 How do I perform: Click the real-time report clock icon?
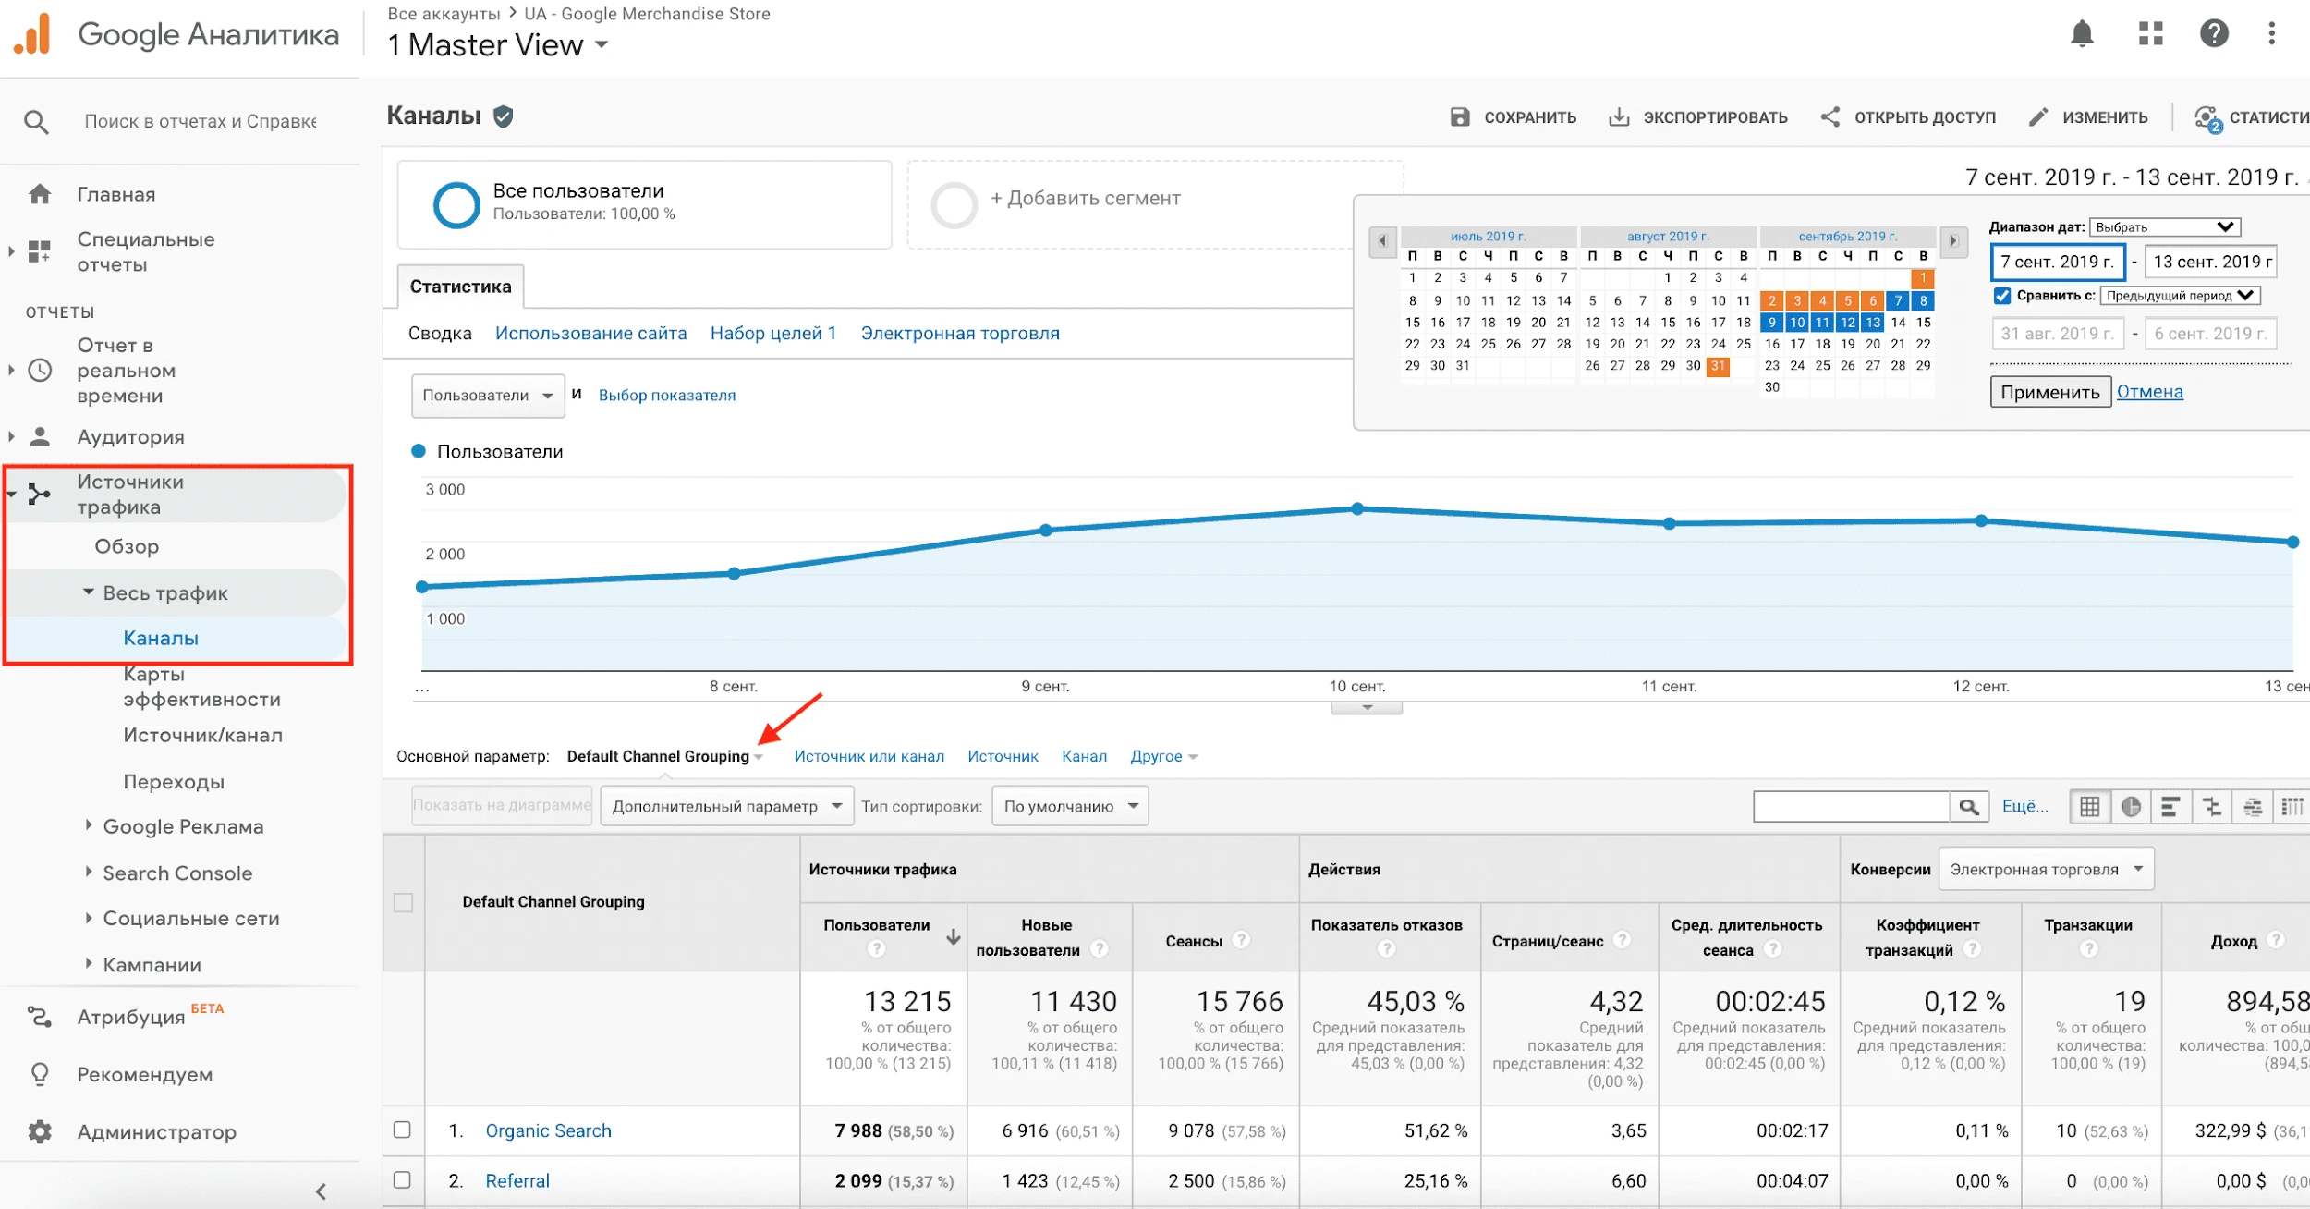tap(40, 370)
